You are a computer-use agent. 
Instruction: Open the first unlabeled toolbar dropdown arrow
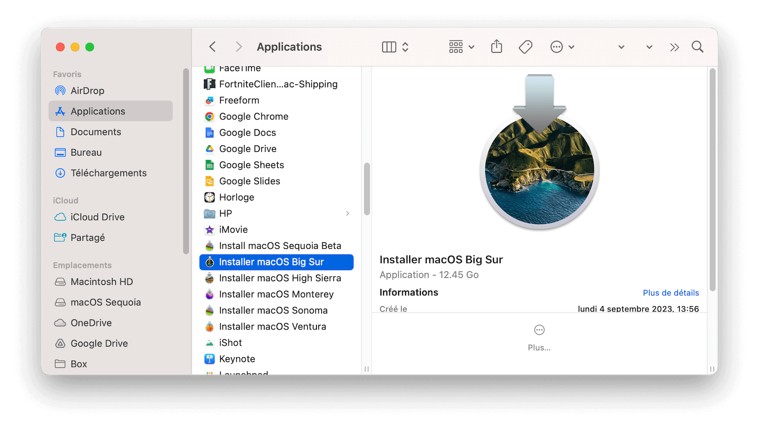point(621,47)
